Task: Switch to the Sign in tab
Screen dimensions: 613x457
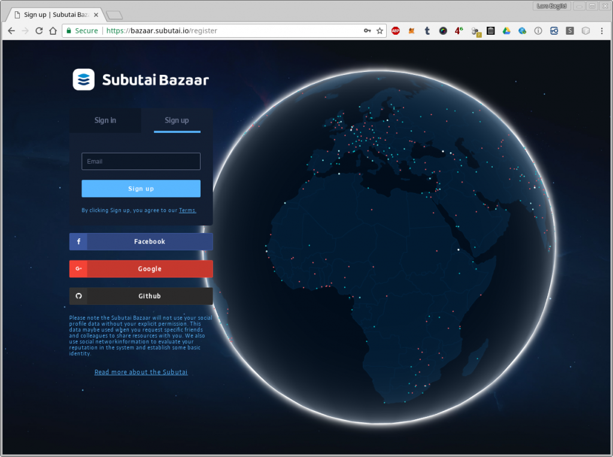Action: (x=105, y=120)
